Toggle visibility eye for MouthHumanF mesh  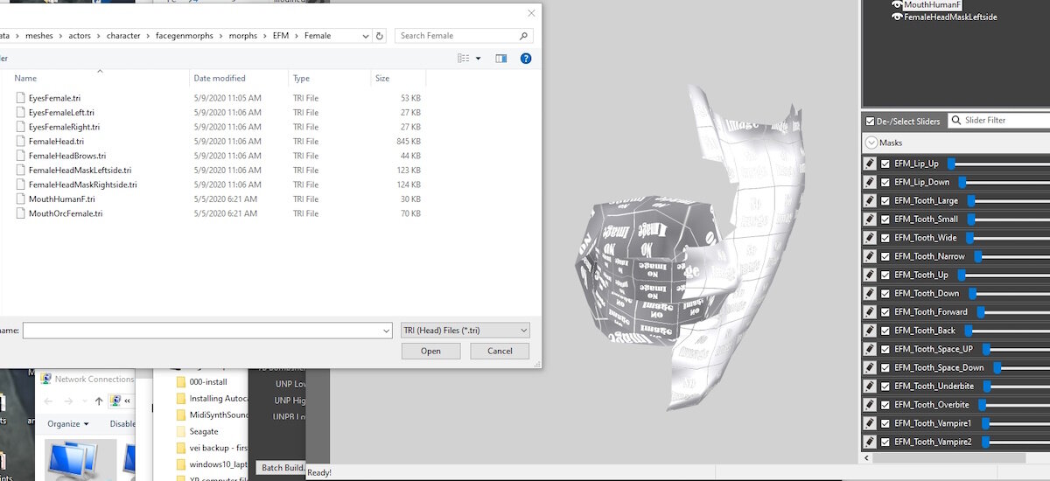point(897,5)
